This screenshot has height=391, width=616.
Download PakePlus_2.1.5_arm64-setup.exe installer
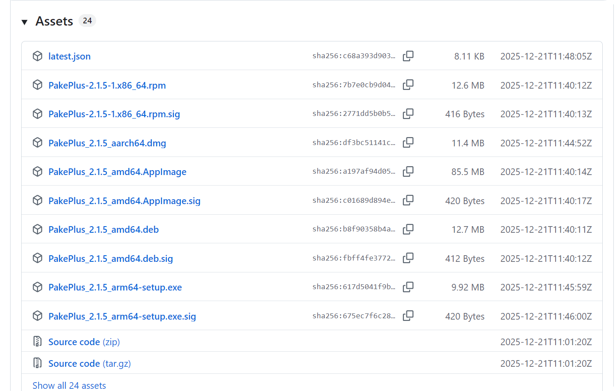(115, 287)
